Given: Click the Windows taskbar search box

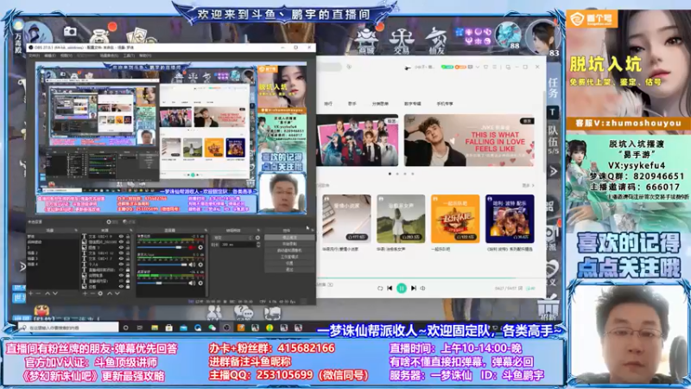Looking at the screenshot, I should (68, 328).
